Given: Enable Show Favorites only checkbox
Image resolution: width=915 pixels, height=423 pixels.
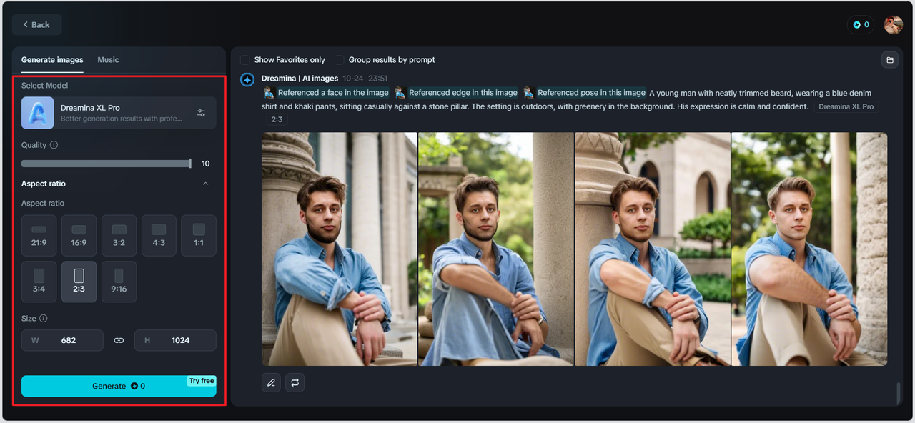Looking at the screenshot, I should [245, 60].
